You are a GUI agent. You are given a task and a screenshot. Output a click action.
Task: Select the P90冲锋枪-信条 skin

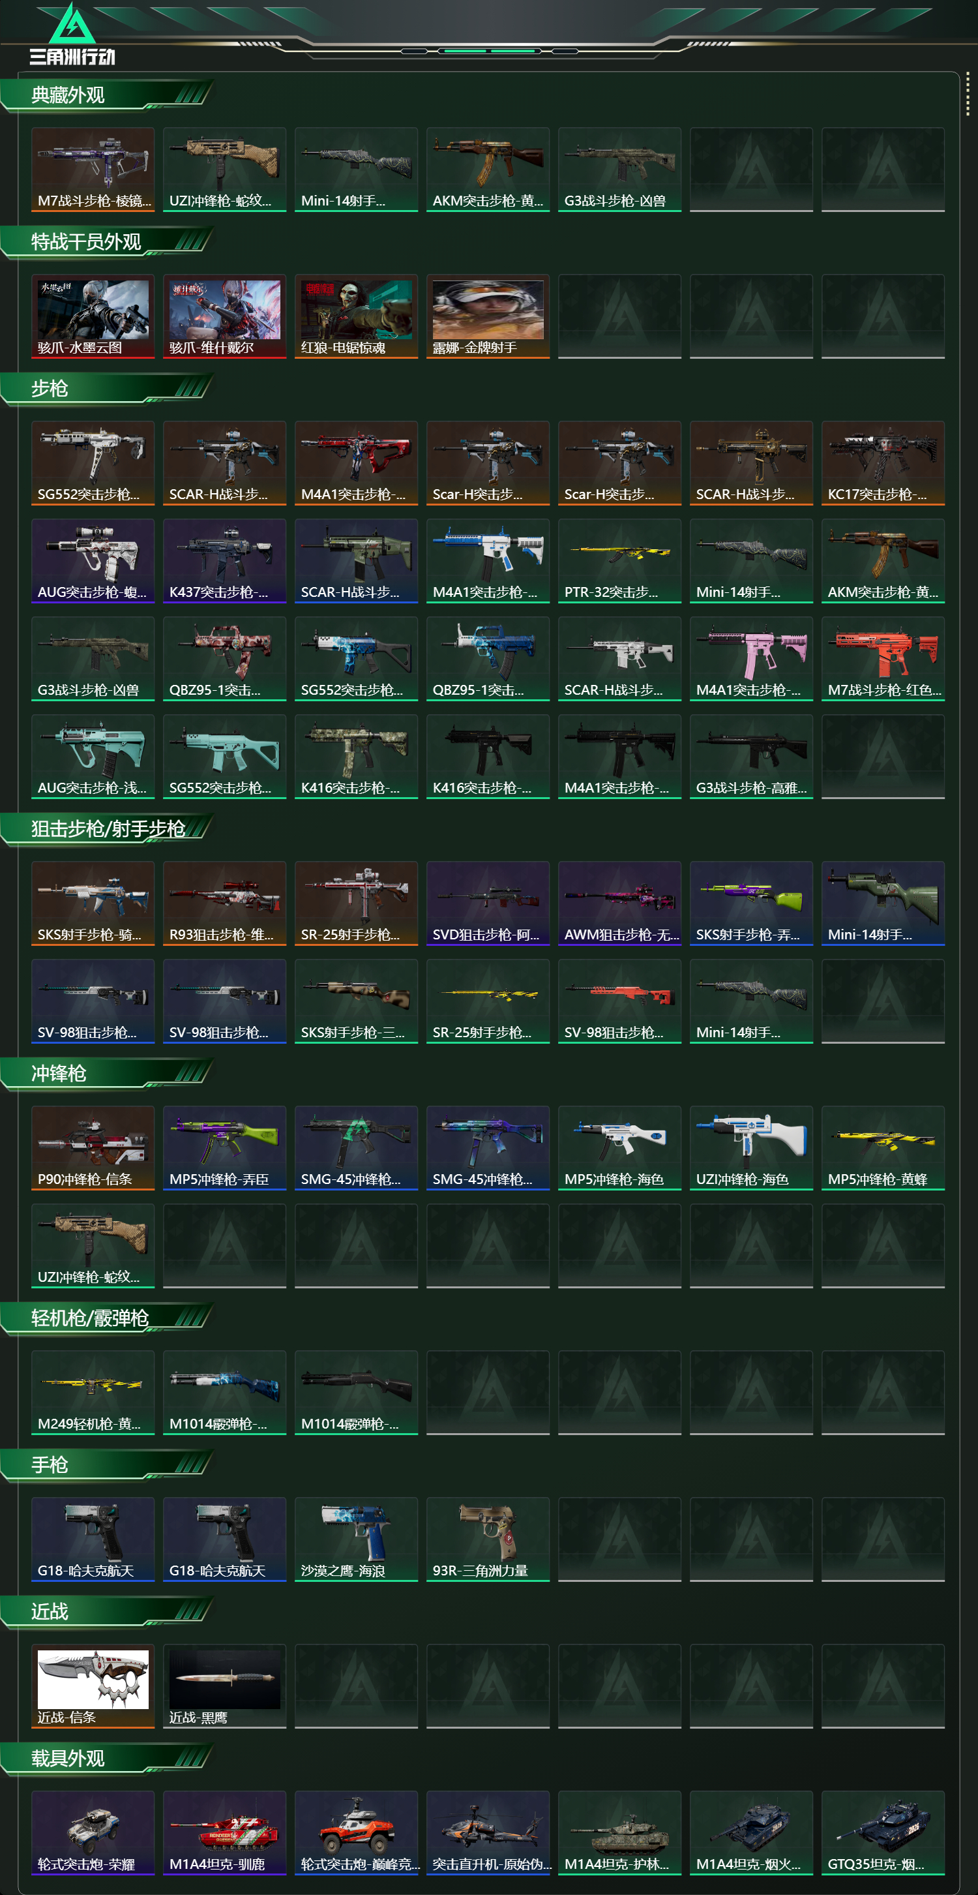click(x=93, y=1147)
